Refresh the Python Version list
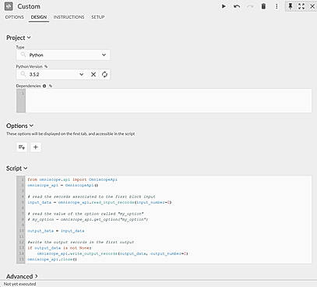 (104, 74)
